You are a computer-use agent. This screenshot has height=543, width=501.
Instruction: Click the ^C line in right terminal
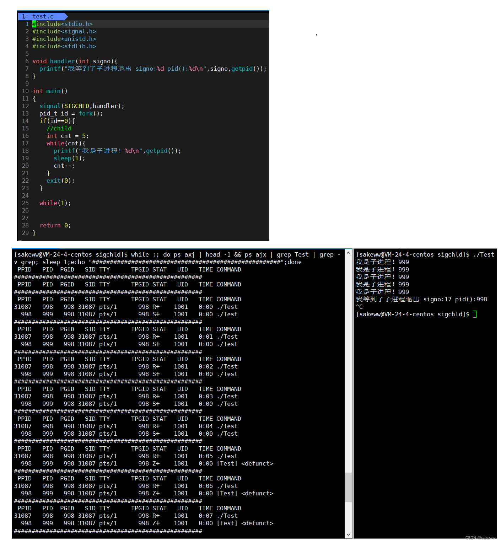[359, 307]
